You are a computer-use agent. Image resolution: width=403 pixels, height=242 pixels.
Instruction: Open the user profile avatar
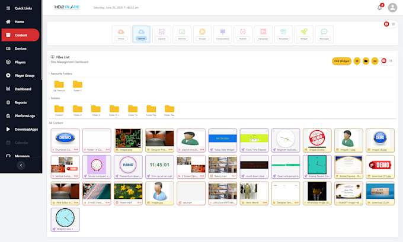coord(392,8)
